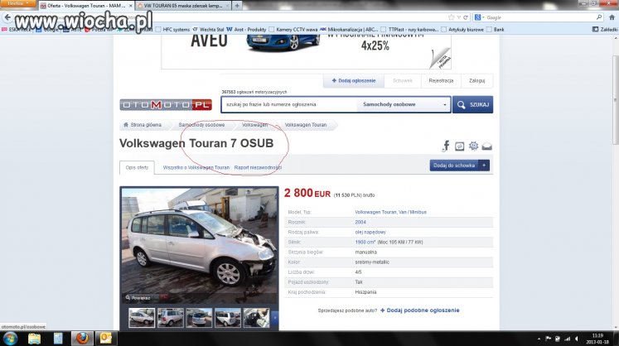This screenshot has width=619, height=346.
Task: Click the sun-shaped icon next to the envelope
Action: pos(473,146)
